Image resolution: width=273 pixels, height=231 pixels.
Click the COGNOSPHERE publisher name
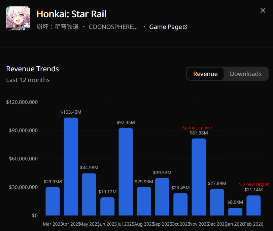pyautogui.click(x=113, y=27)
